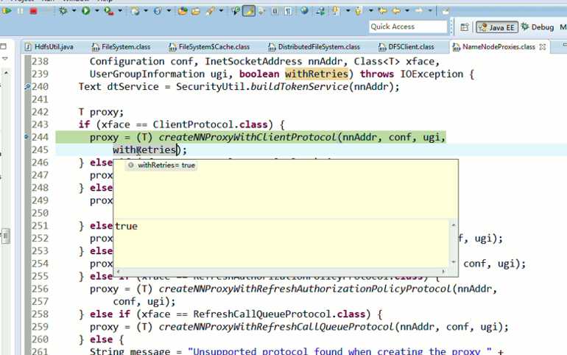The image size is (567, 355).
Task: Click the Open Perspective icon
Action: click(x=465, y=27)
